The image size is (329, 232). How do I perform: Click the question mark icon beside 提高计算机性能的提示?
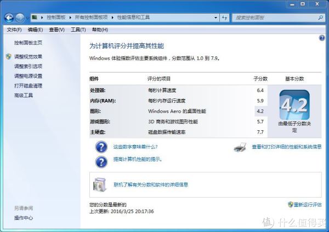(101, 162)
